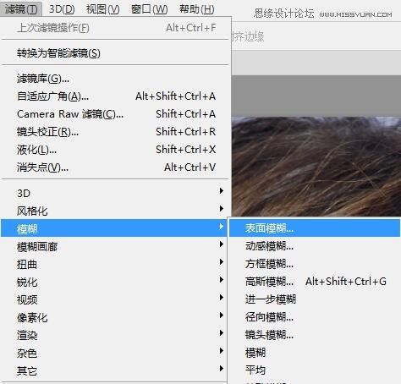This screenshot has width=401, height=384.
Task: Expand the 杂色 submenu
Action: coord(114,354)
